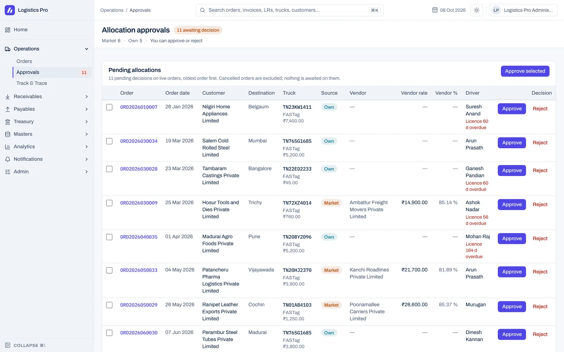Open Logistics Pro Admin account menu

click(523, 10)
